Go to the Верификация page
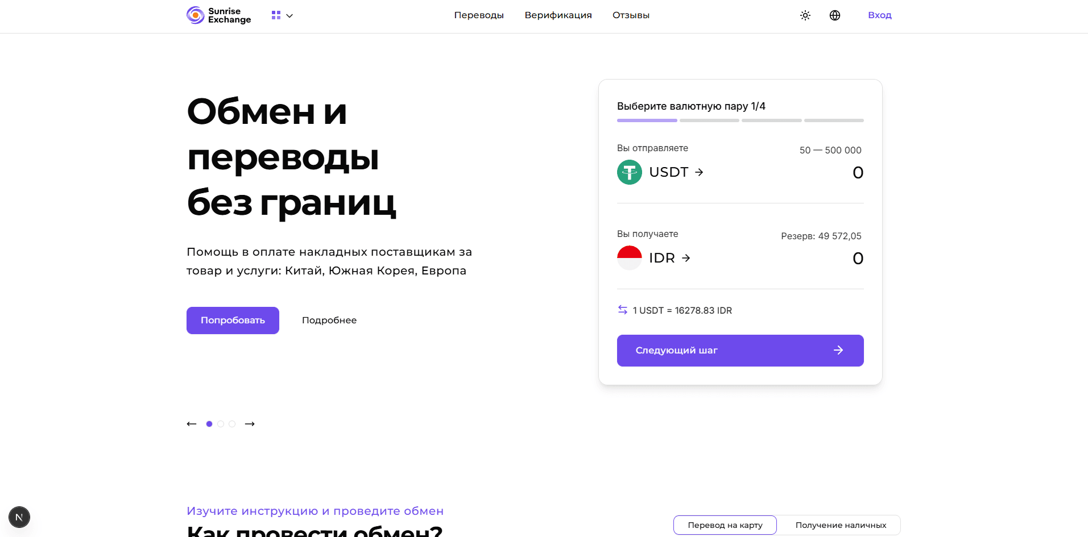1088x537 pixels. 558,15
